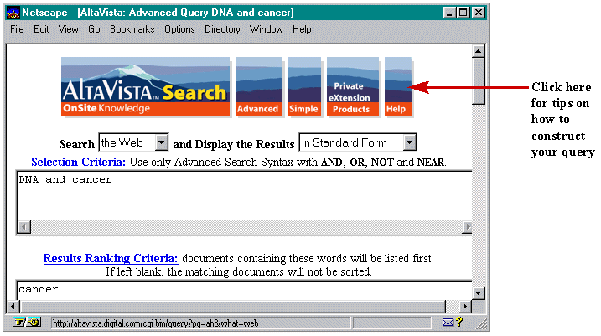Follow the Results Ranking Criteria link
The width and height of the screenshot is (601, 336).
pos(111,258)
